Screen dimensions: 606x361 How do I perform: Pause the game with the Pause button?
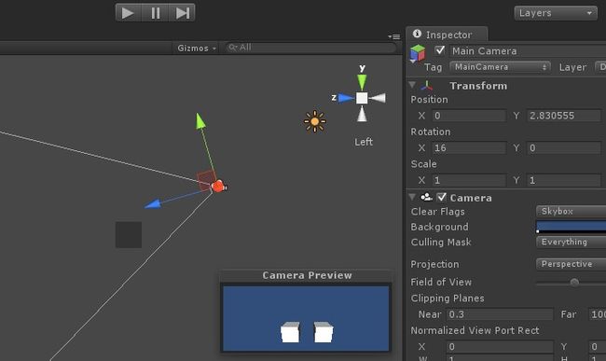[x=156, y=13]
